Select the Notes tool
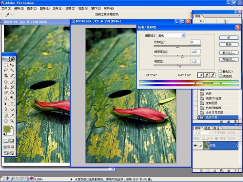This screenshot has width=243, height=182. (x=6, y=116)
